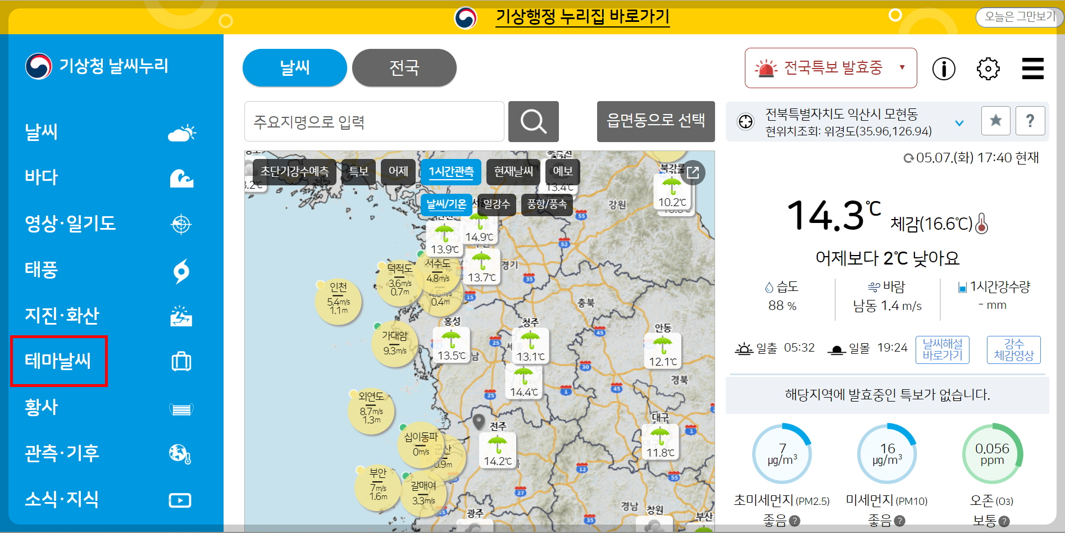Click the 주요지명으로 입력 search field

[373, 121]
